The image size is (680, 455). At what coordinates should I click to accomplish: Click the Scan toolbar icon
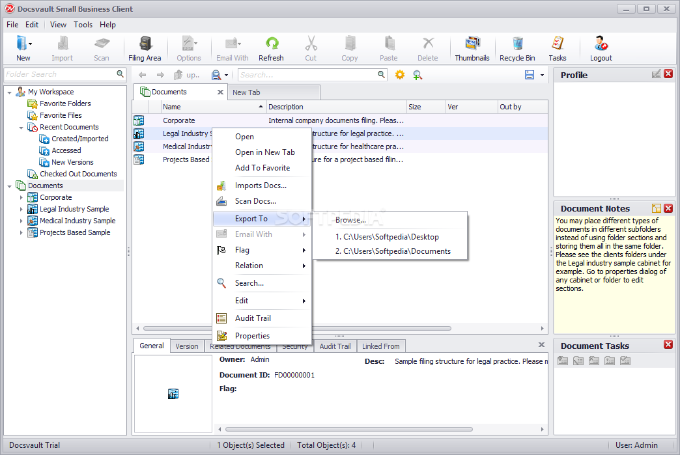102,44
